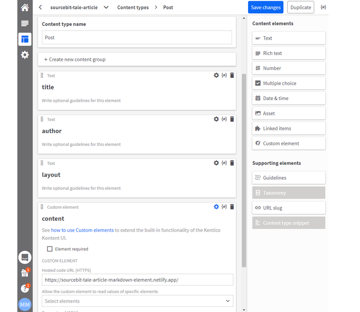Show the codename of the layout element
360x312 pixels.
[x=224, y=163]
